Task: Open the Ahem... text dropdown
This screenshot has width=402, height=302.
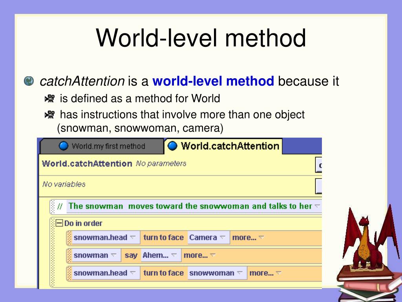Action: pos(174,255)
